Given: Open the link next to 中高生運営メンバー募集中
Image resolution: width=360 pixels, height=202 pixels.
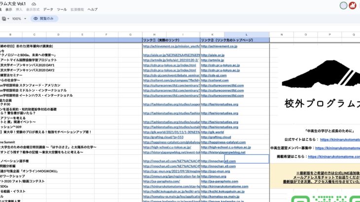Looking at the screenshot, I should coord(337,148).
